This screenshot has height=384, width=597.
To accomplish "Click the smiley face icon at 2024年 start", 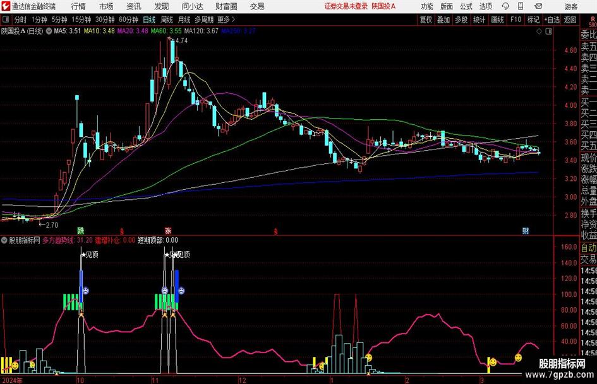I will (x=15, y=366).
